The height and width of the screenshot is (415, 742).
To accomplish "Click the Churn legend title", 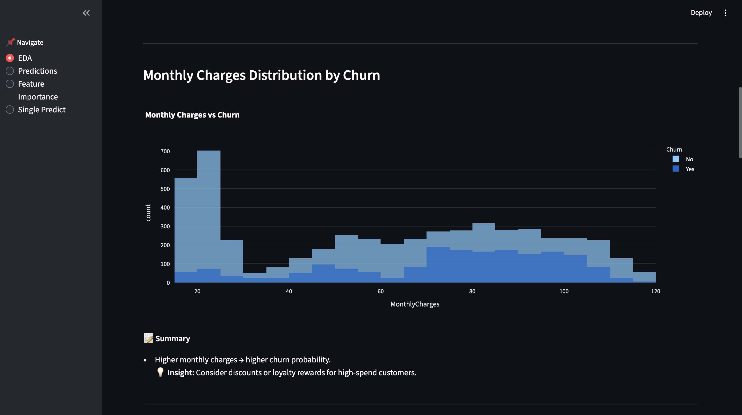I will 674,150.
